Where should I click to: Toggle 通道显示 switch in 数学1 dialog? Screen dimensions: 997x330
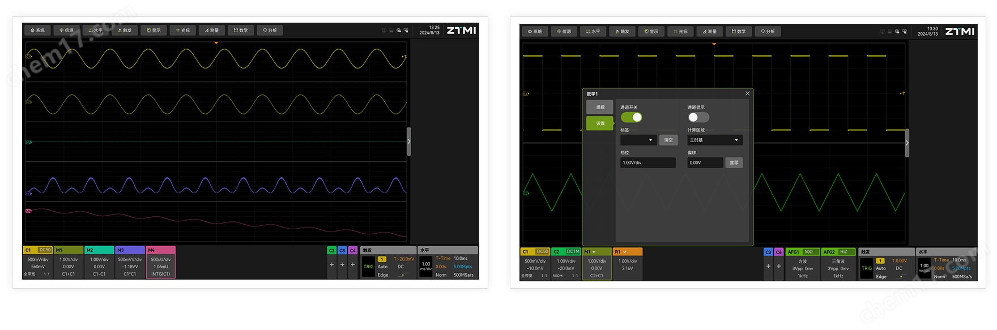point(698,117)
